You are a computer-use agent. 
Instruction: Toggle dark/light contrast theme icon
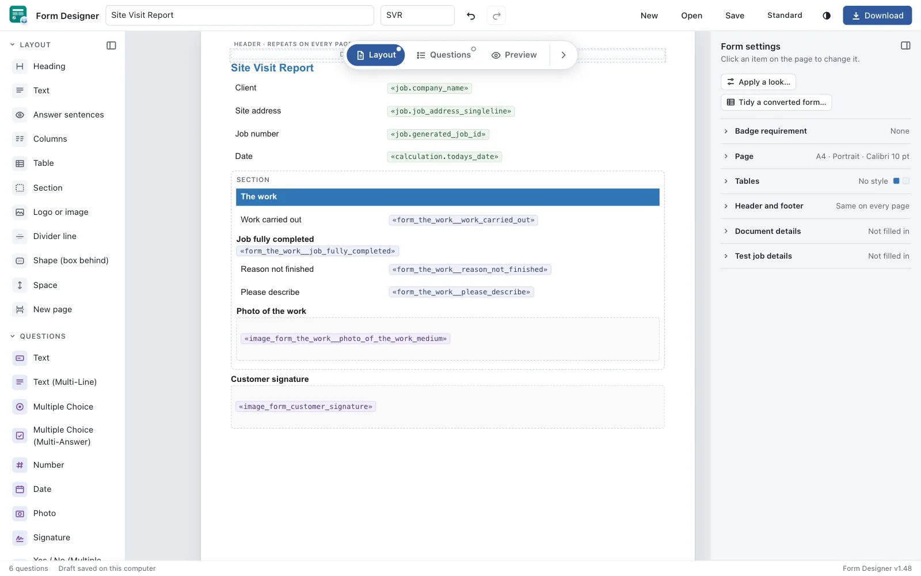[x=827, y=16]
